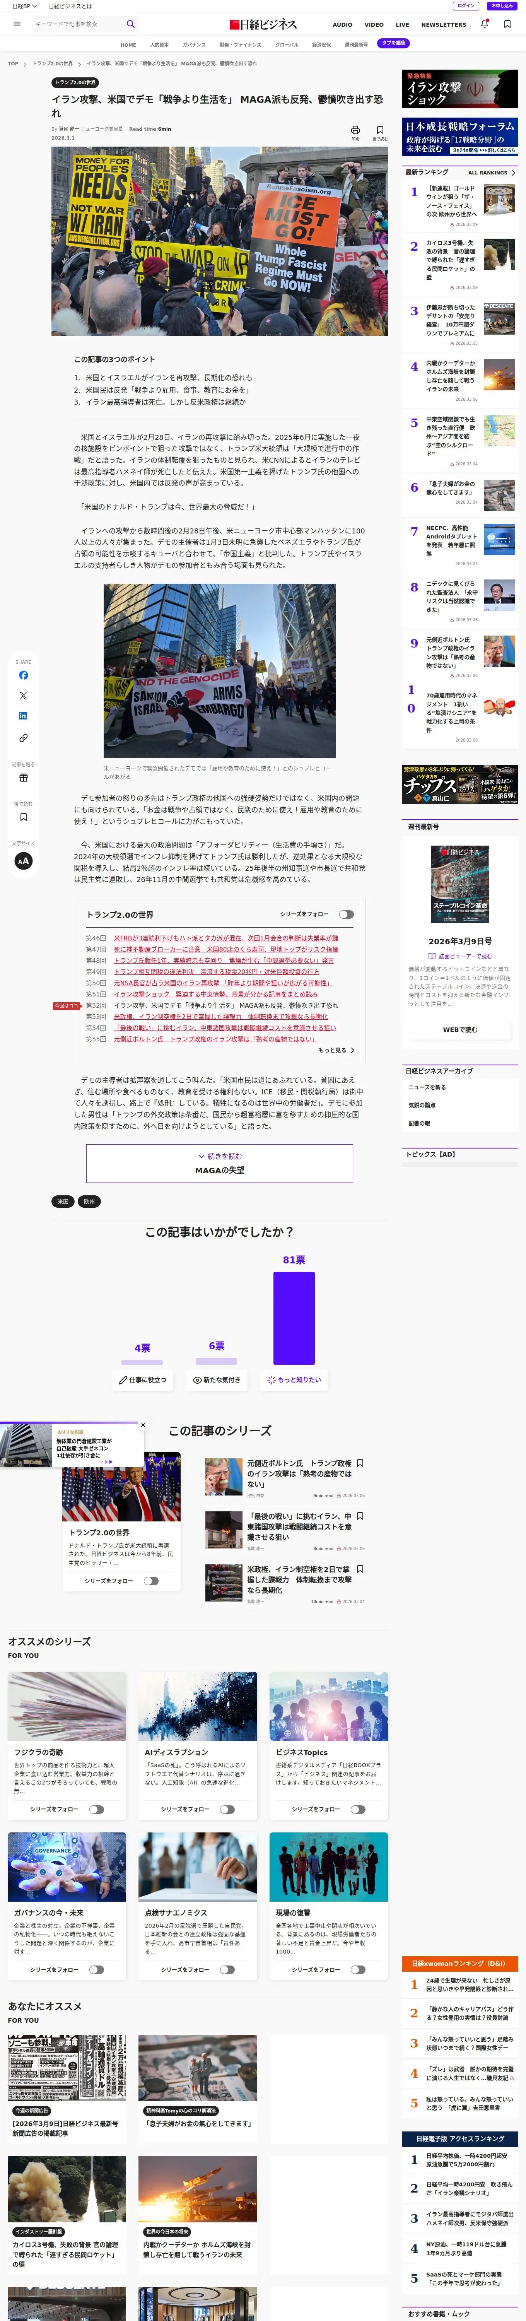The width and height of the screenshot is (526, 2321).
Task: Bookmark the 元側近ボルトン氏 series article
Action: pyautogui.click(x=360, y=1463)
